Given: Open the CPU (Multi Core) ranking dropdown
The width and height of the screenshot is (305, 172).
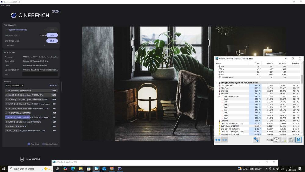Looking at the screenshot, I should coord(14,86).
